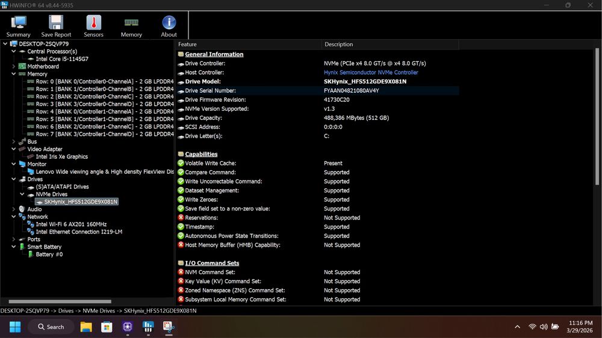Click the Feature column header
The image size is (602, 338).
249,44
